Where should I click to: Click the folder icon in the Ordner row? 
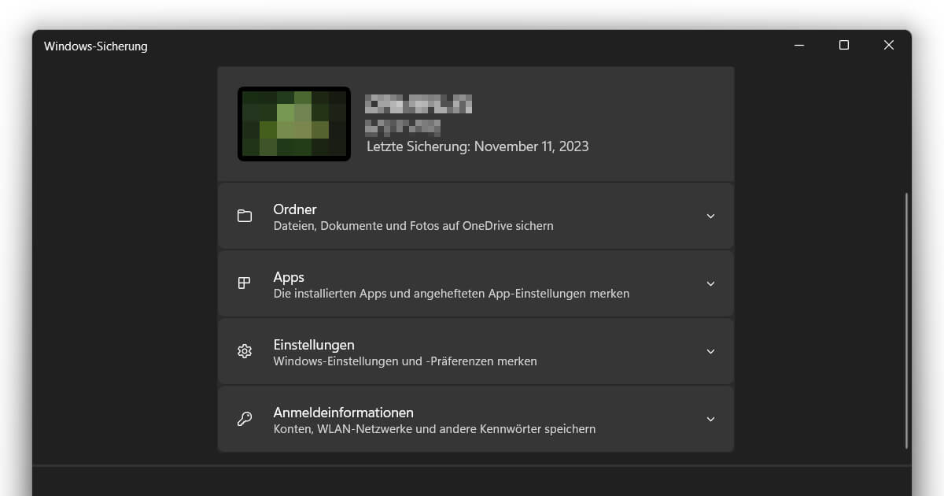tap(245, 215)
